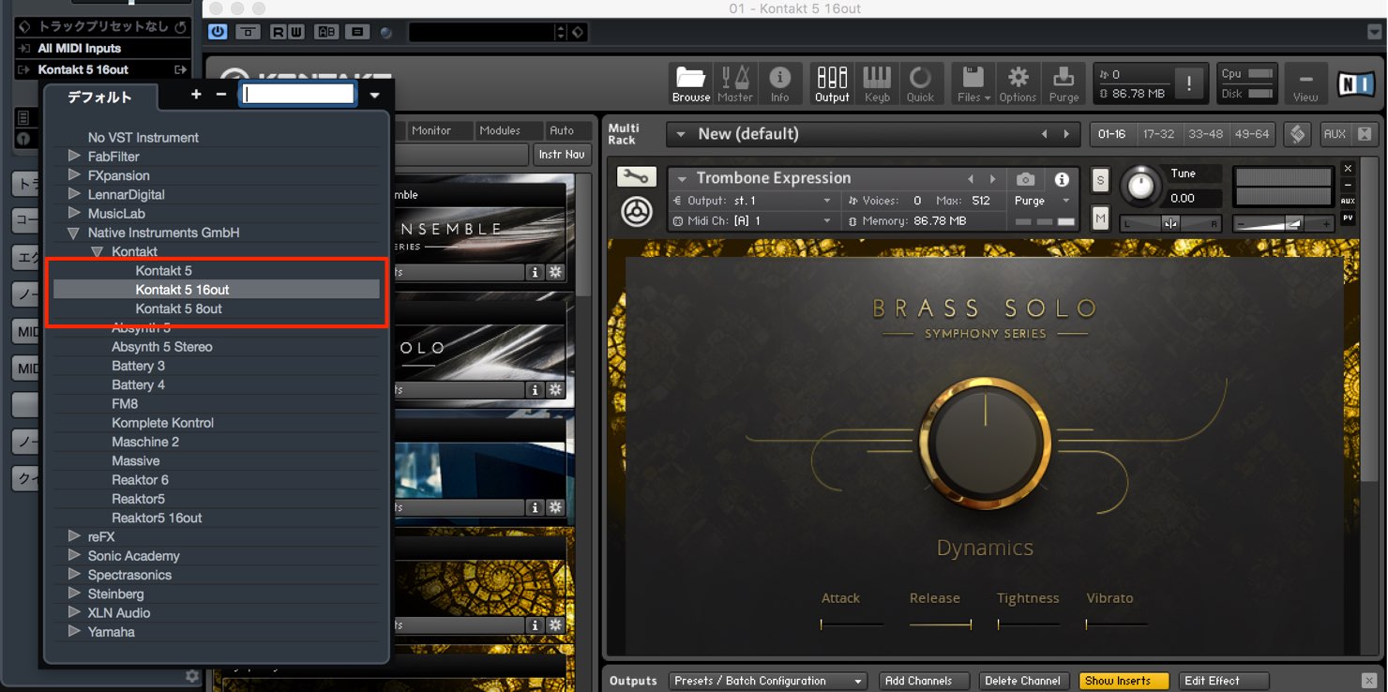Adjust the Attack slider
The height and width of the screenshot is (692, 1388).
coord(852,624)
